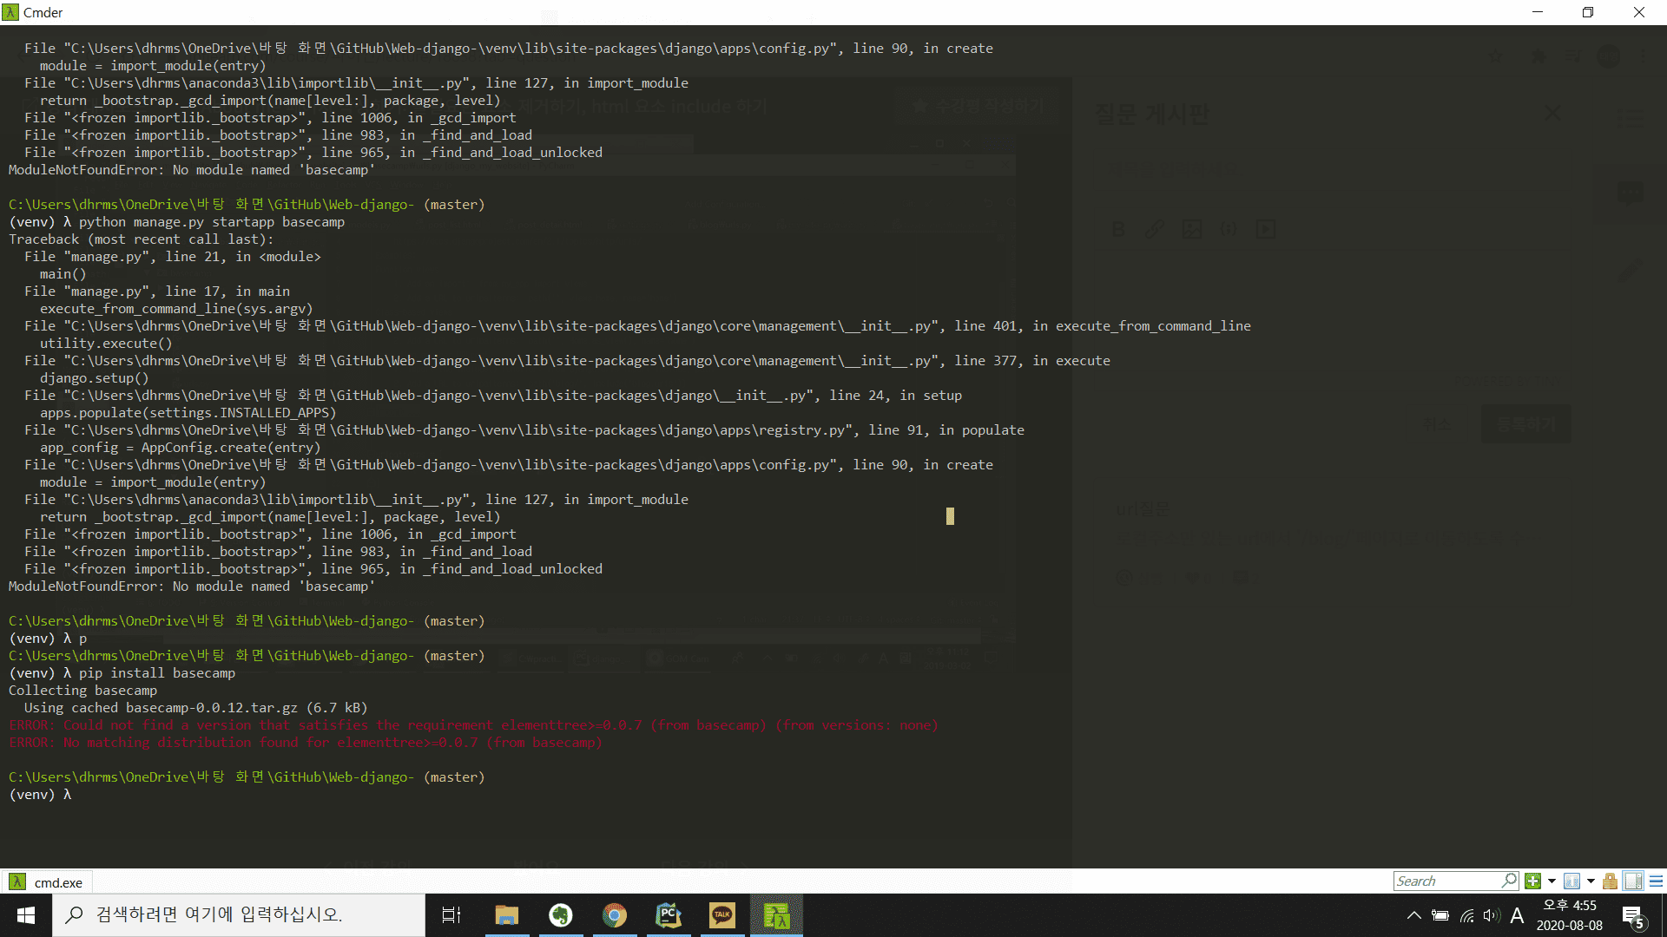The height and width of the screenshot is (937, 1667).
Task: Click the red 'Could not find a version' error
Action: click(x=473, y=725)
